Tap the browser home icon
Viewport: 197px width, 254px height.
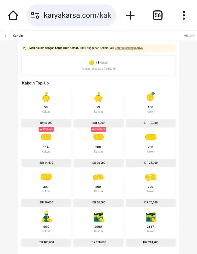tap(13, 15)
